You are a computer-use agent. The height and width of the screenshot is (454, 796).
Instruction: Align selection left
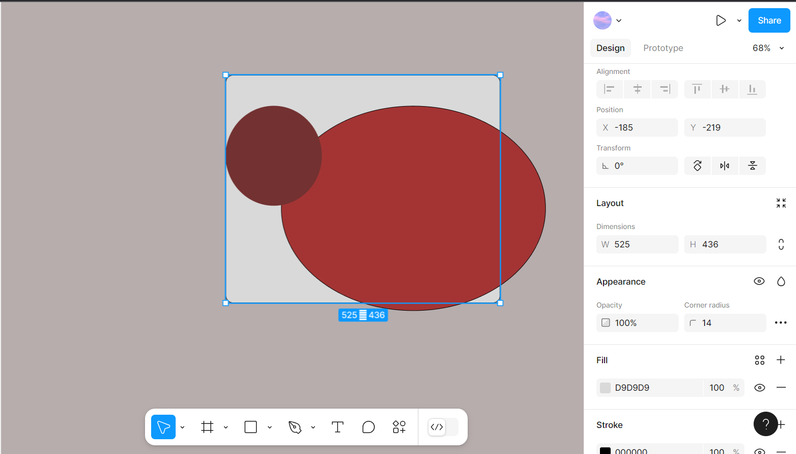(x=609, y=89)
